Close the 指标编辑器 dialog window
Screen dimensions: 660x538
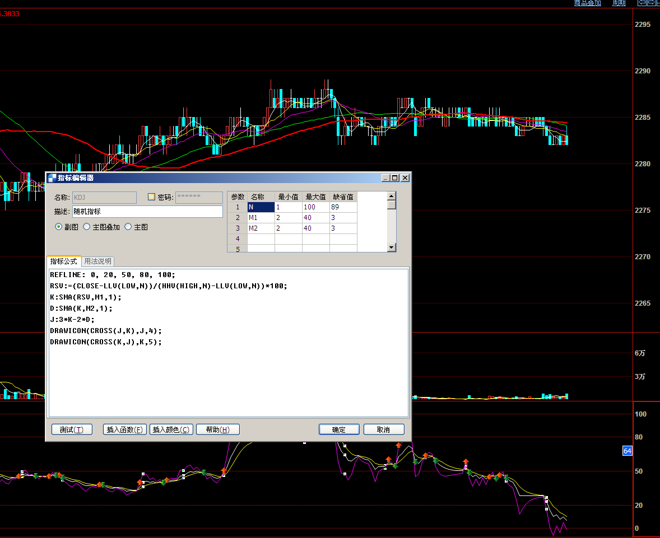click(405, 178)
